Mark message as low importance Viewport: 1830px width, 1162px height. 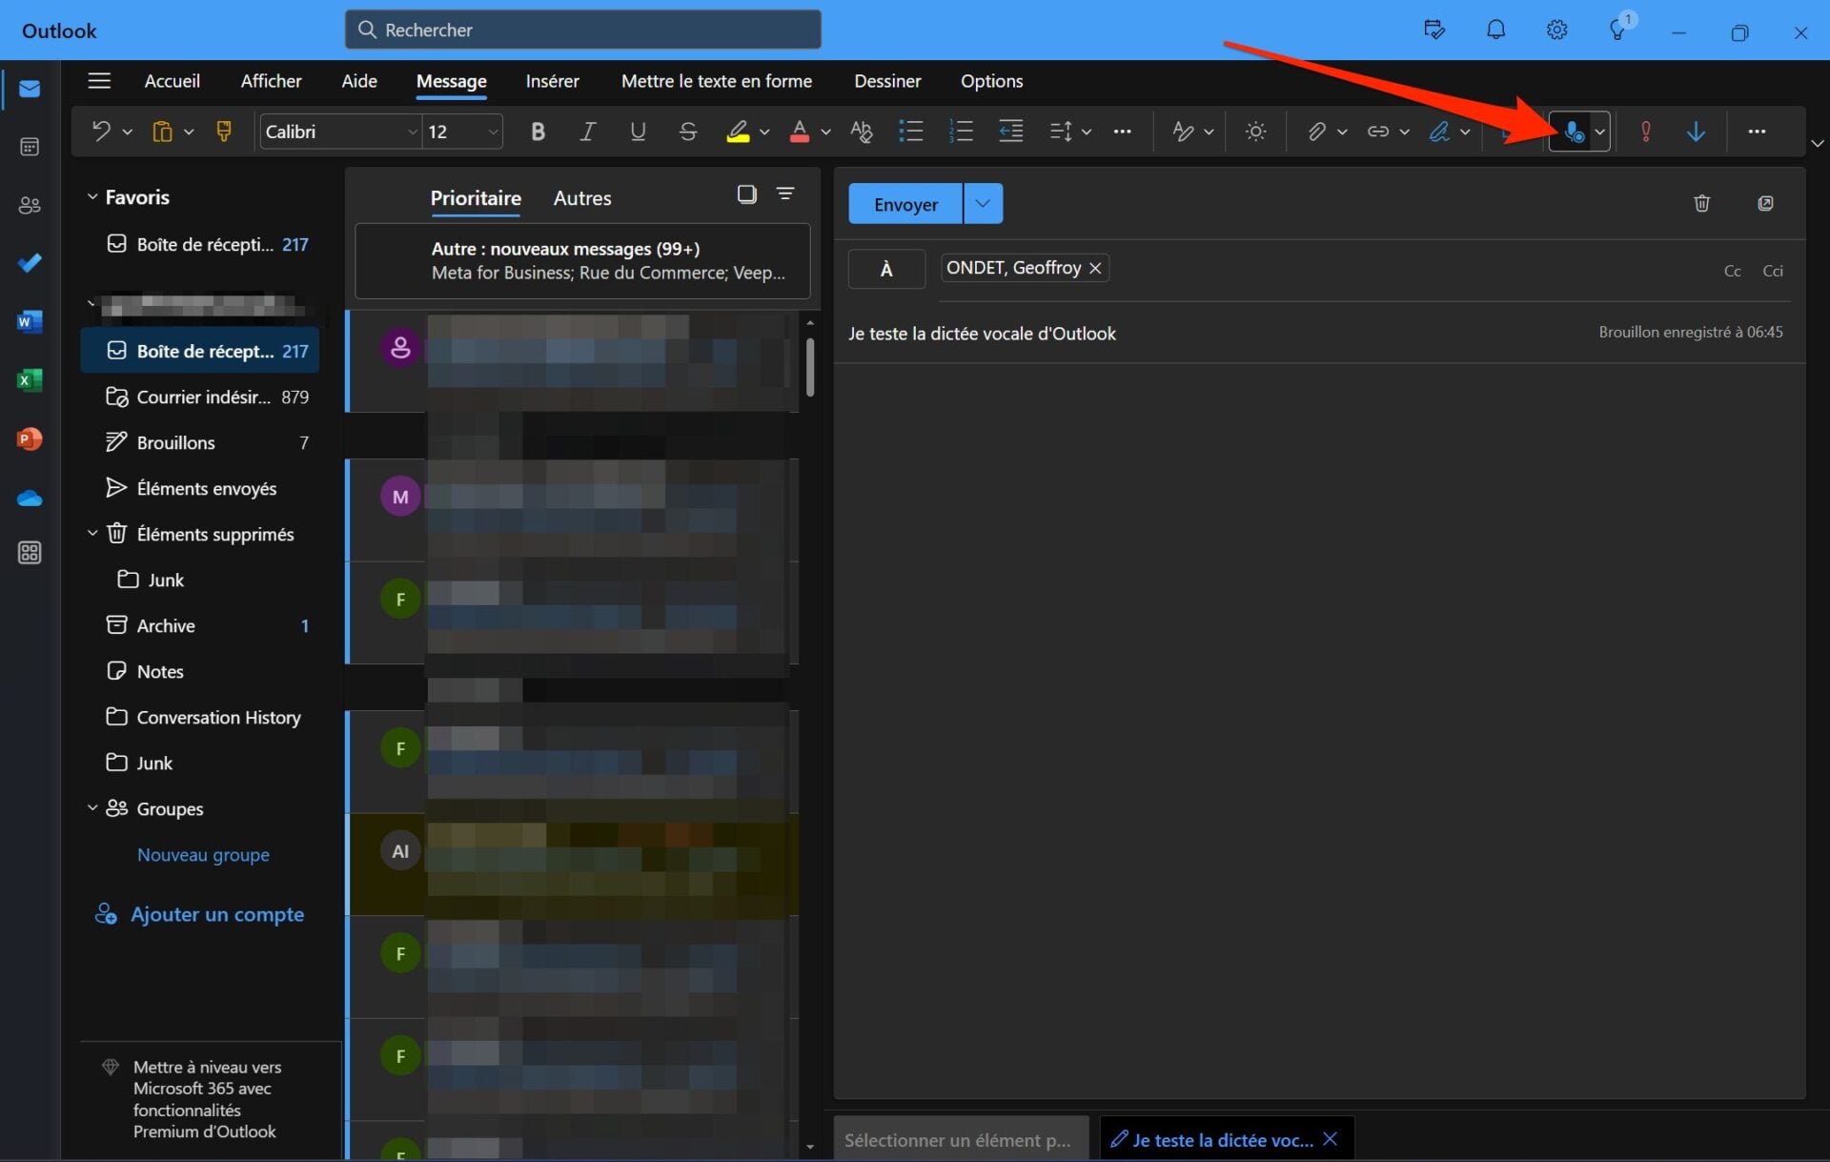(x=1696, y=132)
